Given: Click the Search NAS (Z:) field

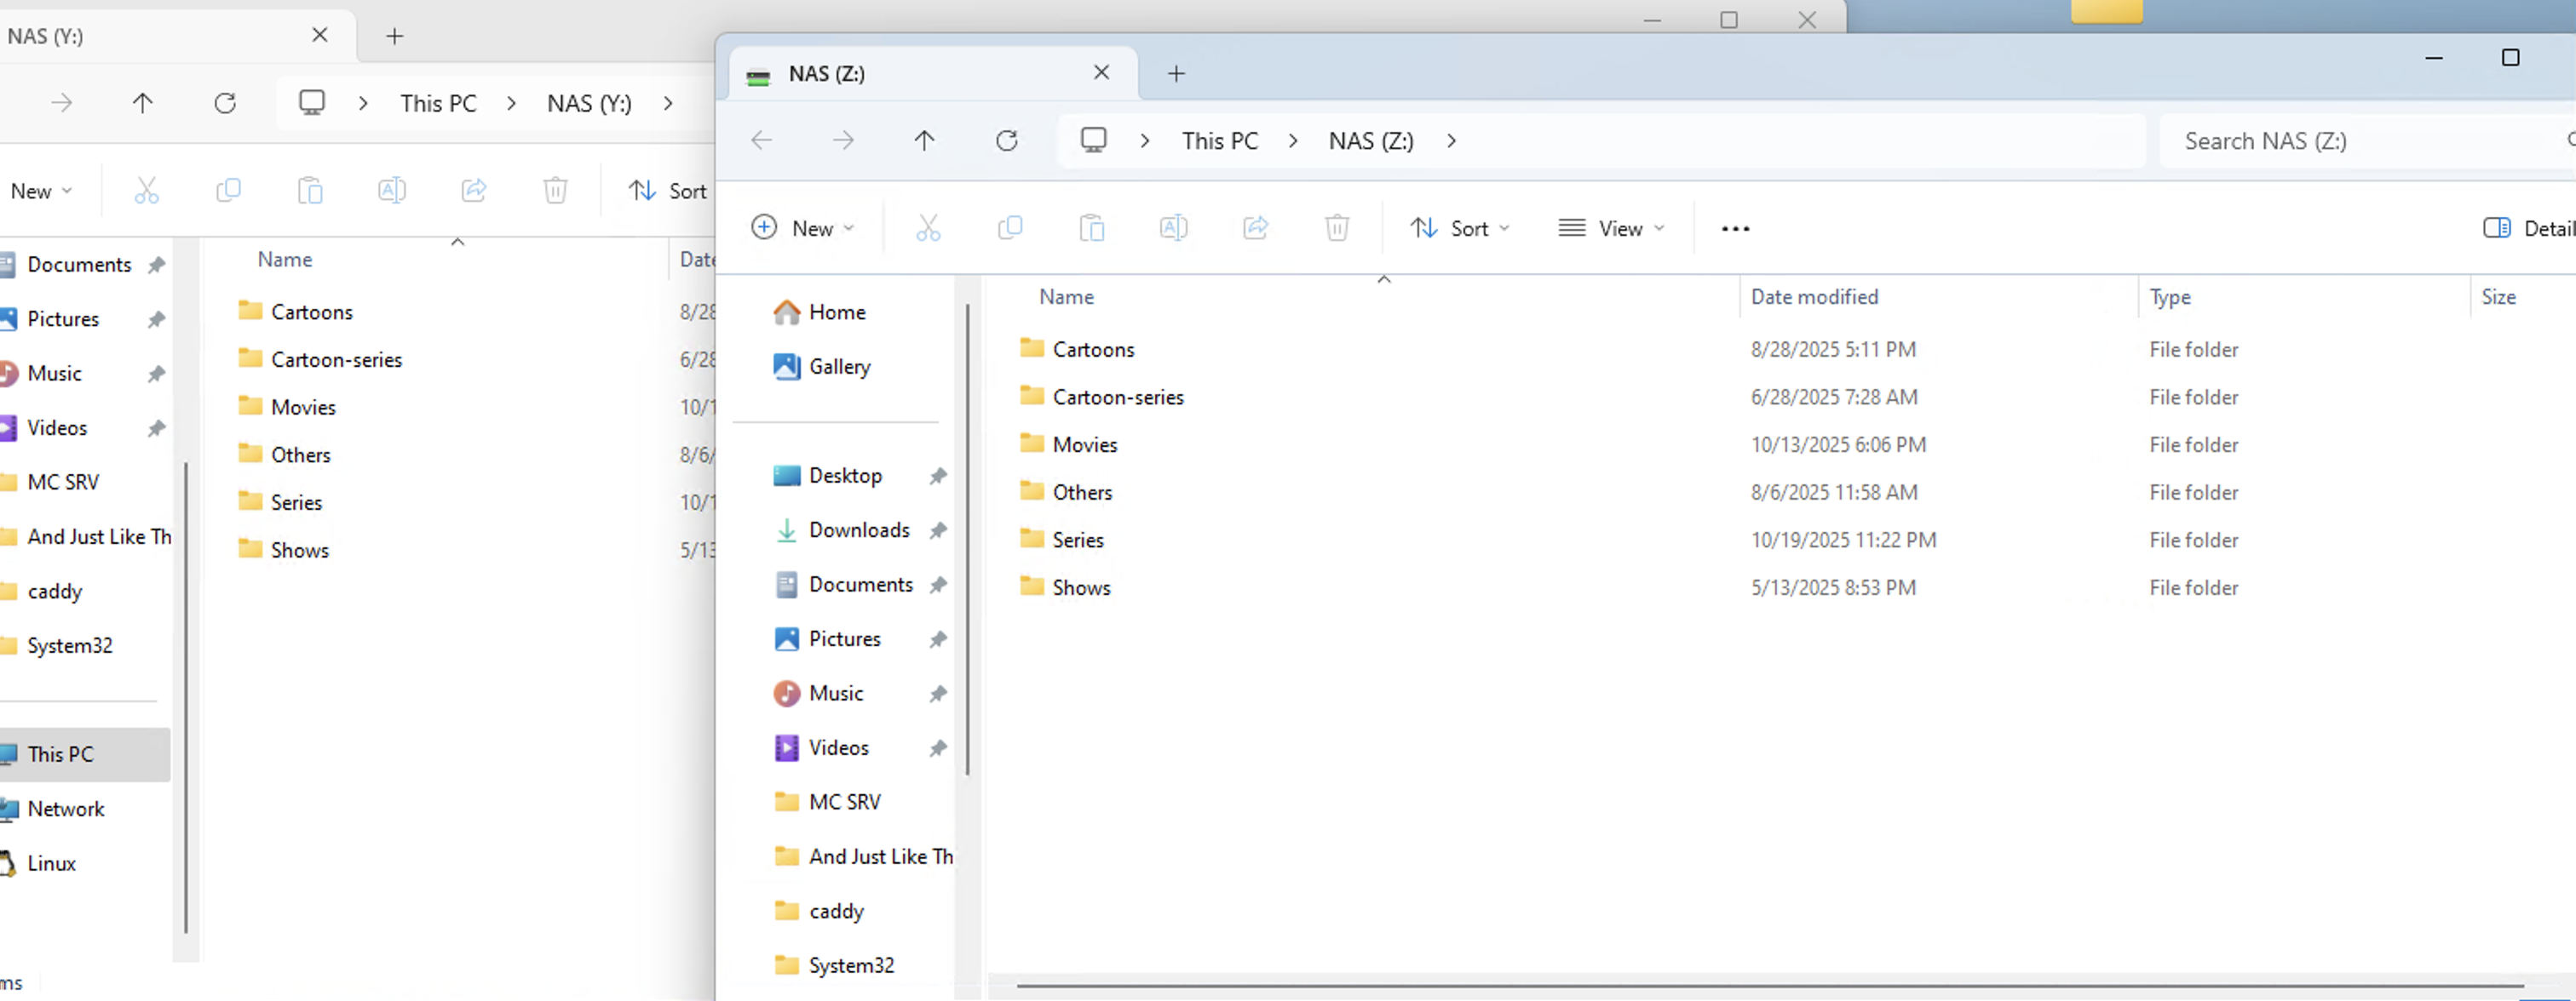Looking at the screenshot, I should (x=2360, y=140).
